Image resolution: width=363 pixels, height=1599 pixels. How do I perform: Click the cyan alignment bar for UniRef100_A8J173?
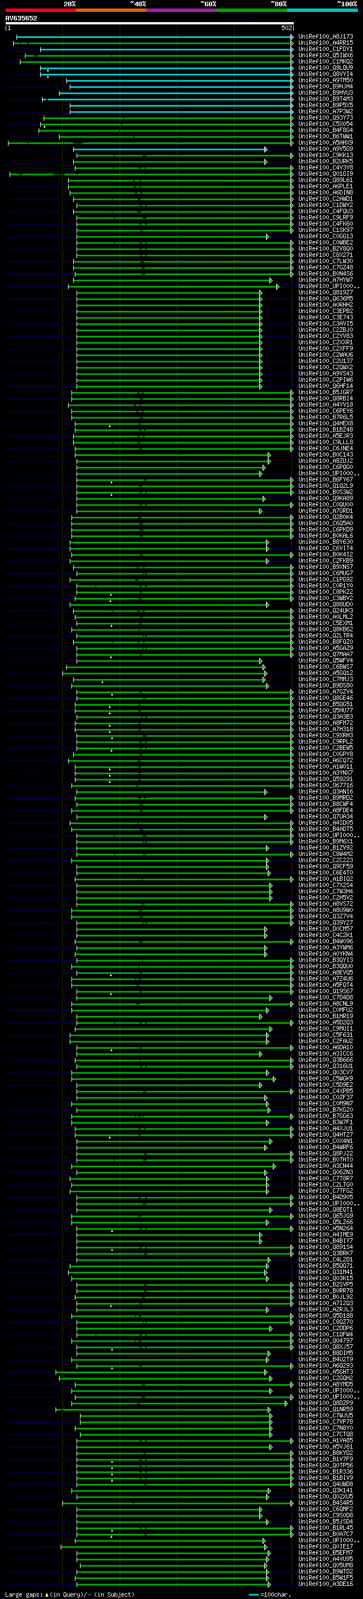[x=154, y=37]
